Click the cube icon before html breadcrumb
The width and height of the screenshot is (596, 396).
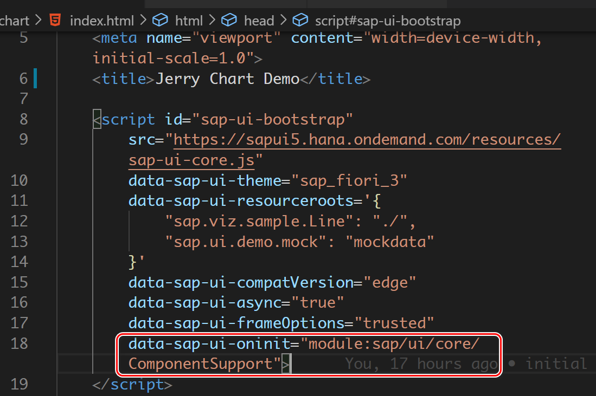[160, 20]
